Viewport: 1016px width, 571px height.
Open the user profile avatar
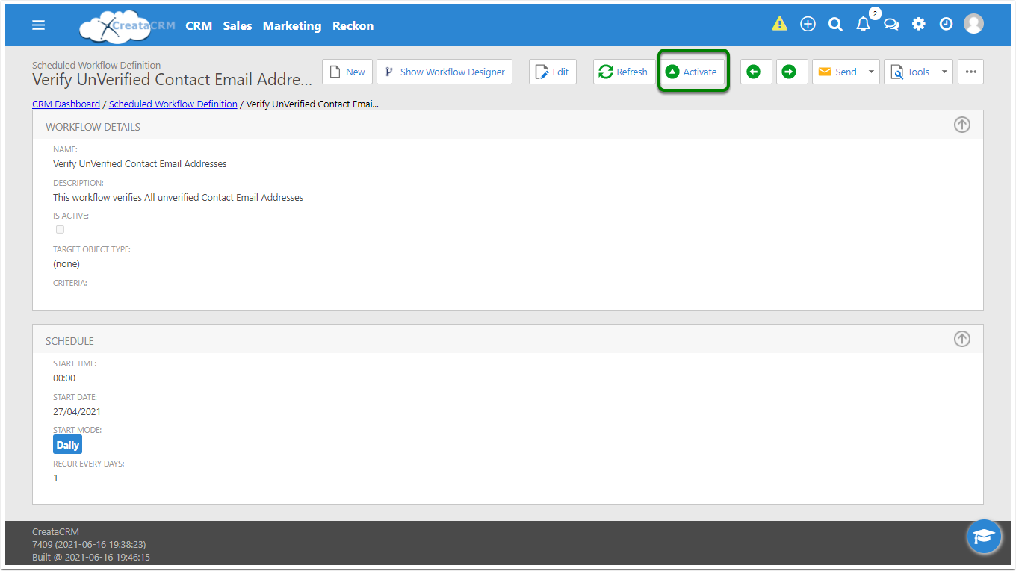coord(973,24)
